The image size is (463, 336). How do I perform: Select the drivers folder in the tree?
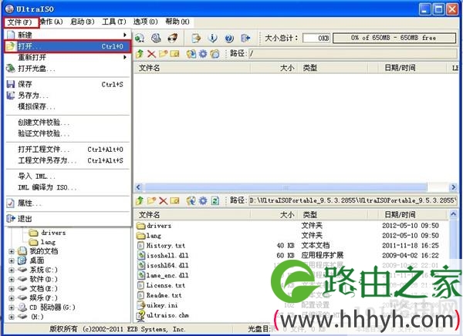48,233
